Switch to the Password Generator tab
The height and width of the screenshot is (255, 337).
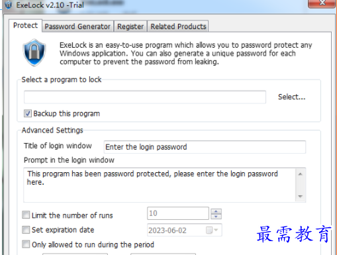(x=77, y=26)
